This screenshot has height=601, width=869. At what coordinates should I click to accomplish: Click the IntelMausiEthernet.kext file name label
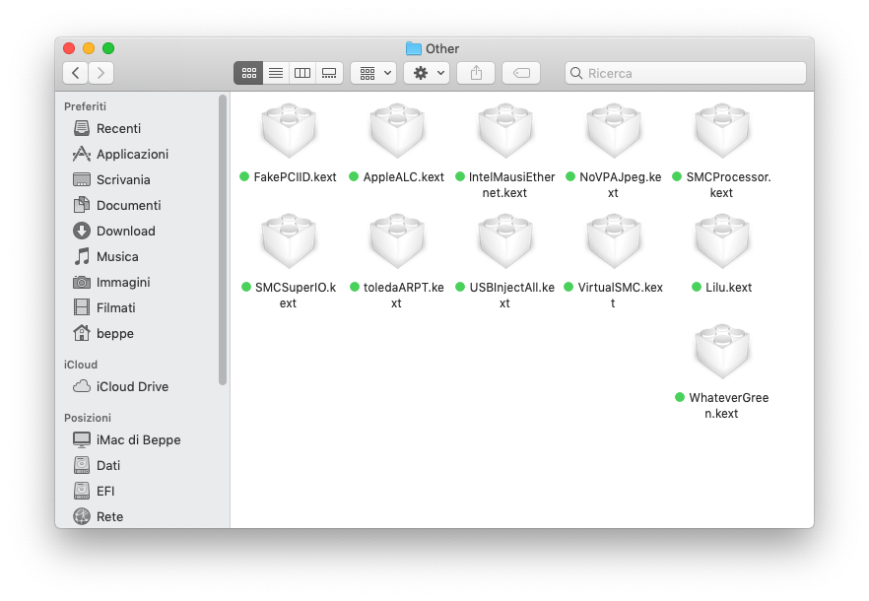[511, 184]
